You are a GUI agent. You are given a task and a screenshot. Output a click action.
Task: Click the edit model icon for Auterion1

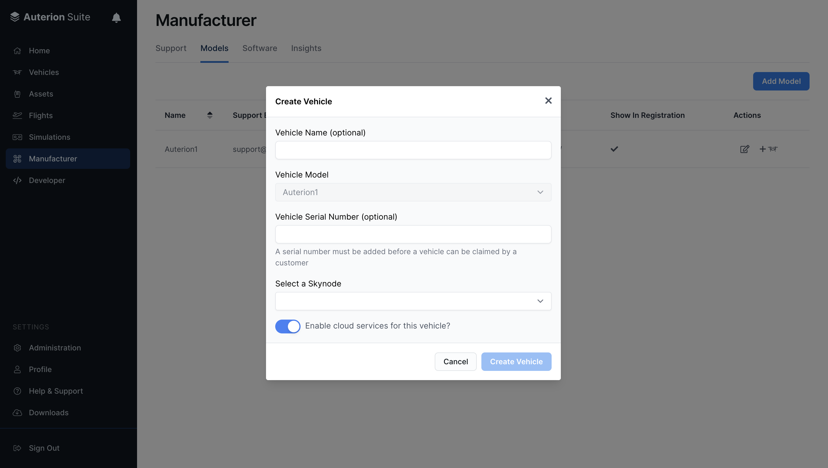[x=745, y=149]
